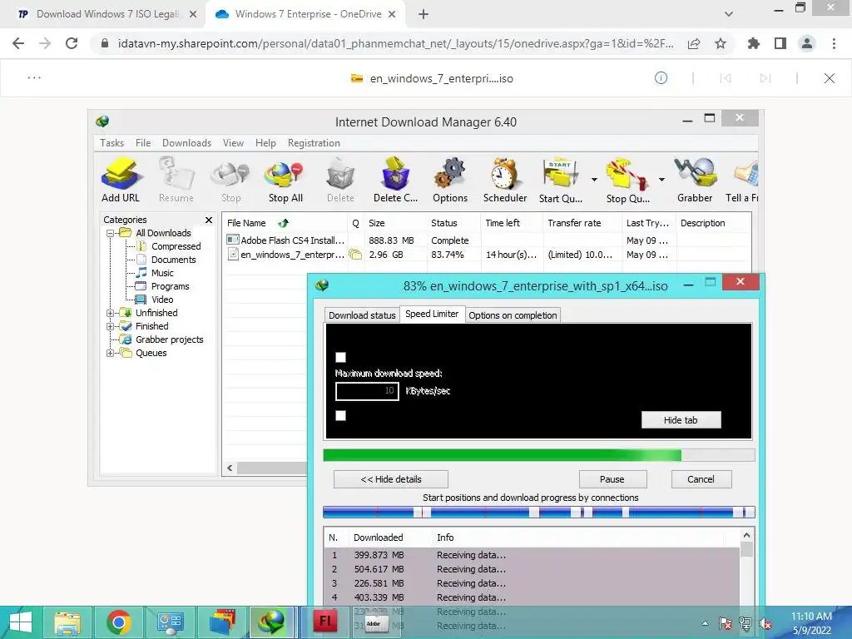Open the Chrome tab search chevron

coord(729,14)
